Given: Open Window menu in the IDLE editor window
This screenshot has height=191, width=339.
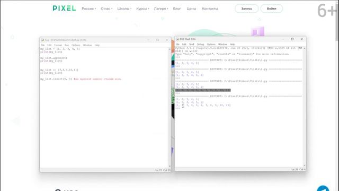Looking at the screenshot, I should point(87,45).
